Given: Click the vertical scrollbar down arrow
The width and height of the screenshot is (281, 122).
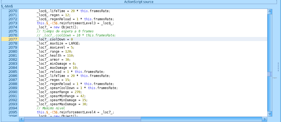Looking at the screenshot, I should [269, 114].
